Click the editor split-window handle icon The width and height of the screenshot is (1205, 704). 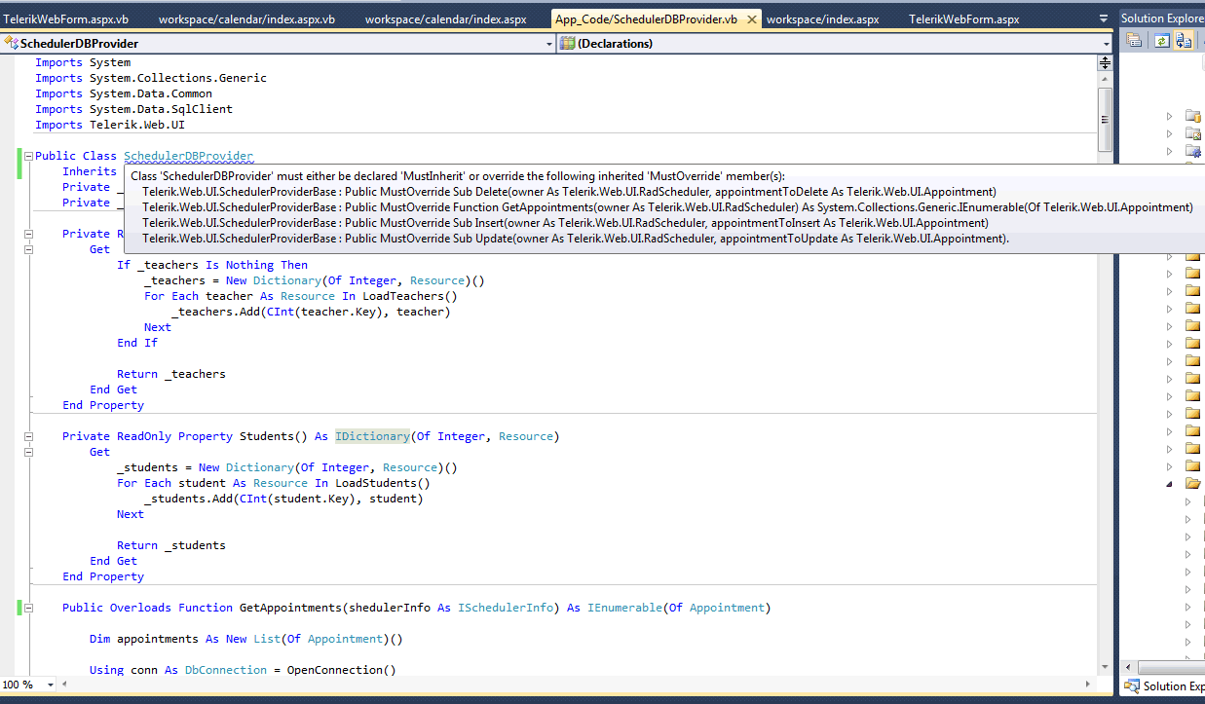(x=1105, y=62)
